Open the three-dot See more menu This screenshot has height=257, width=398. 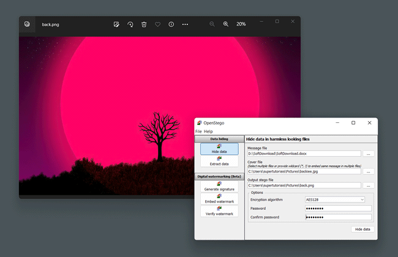pyautogui.click(x=185, y=24)
